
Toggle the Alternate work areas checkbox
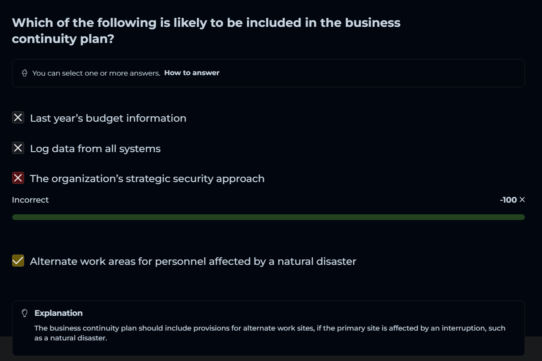[18, 261]
